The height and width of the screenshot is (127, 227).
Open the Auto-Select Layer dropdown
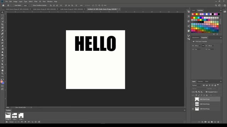click(x=26, y=6)
